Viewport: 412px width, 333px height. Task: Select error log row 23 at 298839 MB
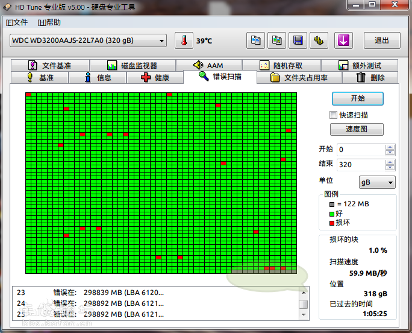(x=155, y=293)
